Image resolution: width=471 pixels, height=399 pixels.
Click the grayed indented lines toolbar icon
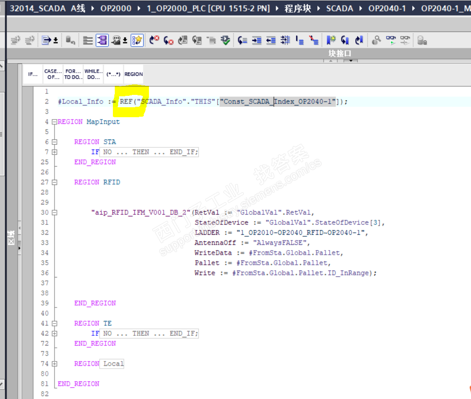point(211,40)
